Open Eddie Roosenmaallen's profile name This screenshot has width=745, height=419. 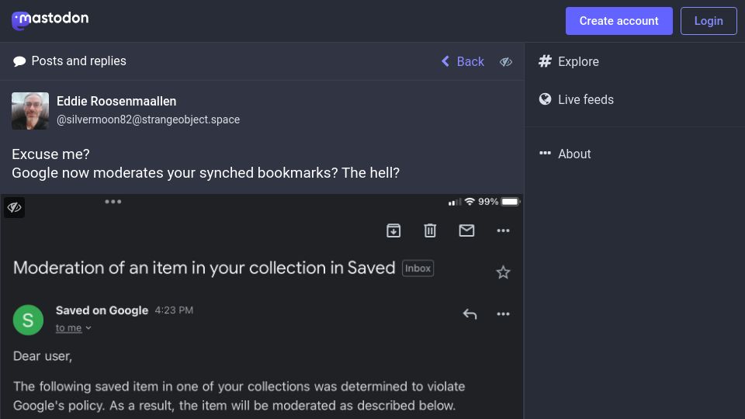tap(116, 101)
